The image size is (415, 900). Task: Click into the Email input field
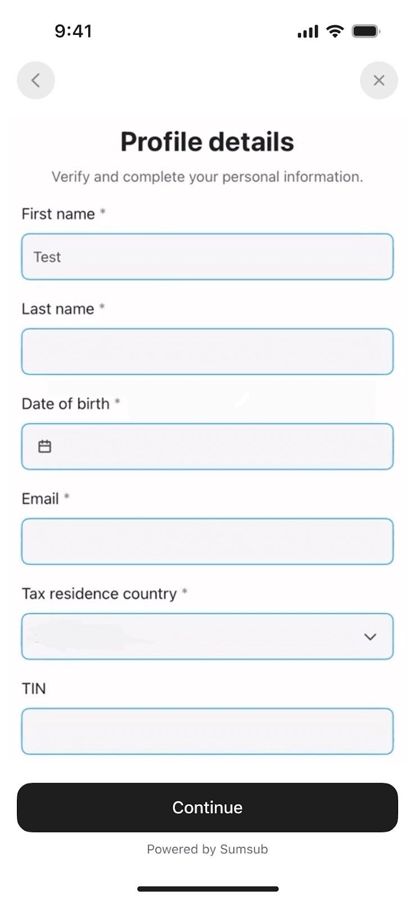pos(207,542)
